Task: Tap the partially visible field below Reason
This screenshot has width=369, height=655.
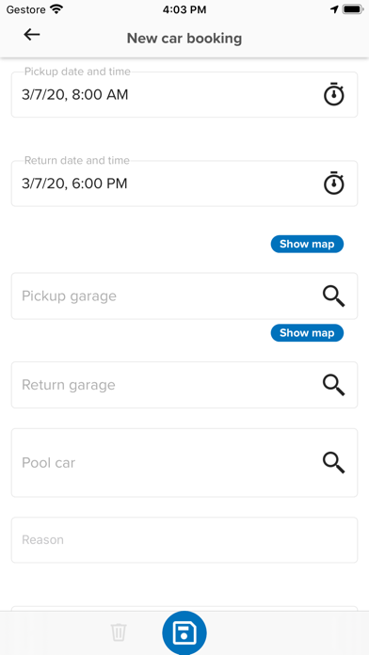Action: click(184, 609)
